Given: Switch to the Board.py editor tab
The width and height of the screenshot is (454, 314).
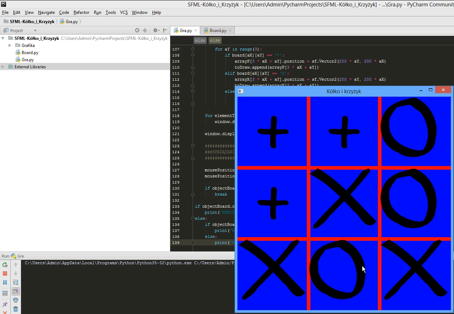Looking at the screenshot, I should 218,31.
